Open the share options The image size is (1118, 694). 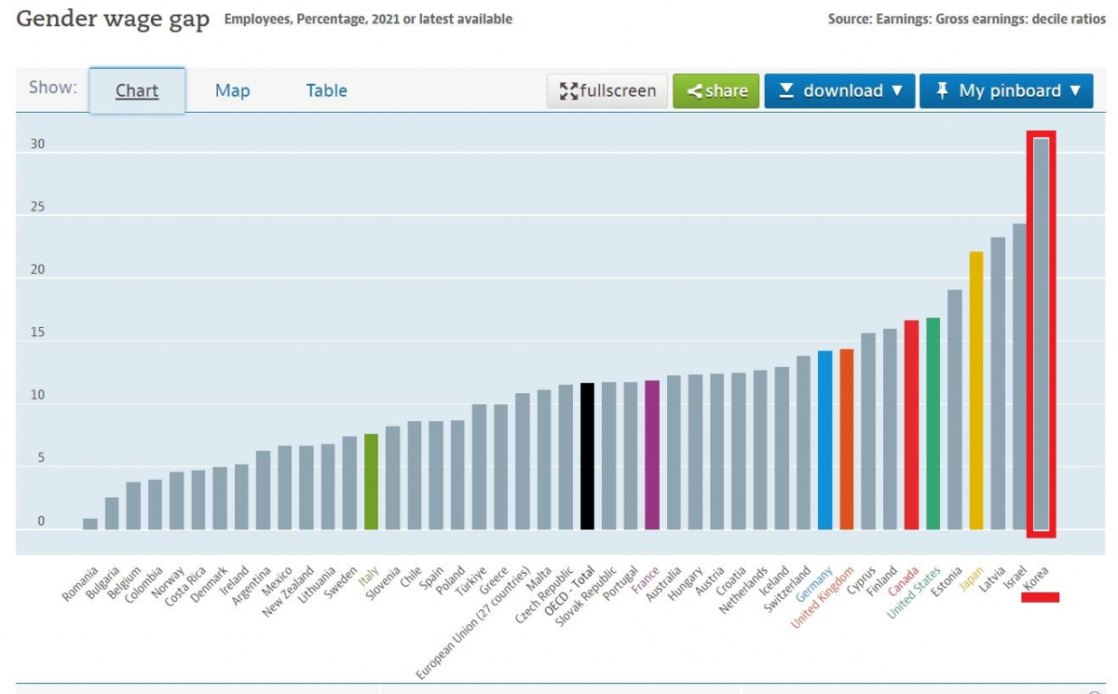pos(716,90)
